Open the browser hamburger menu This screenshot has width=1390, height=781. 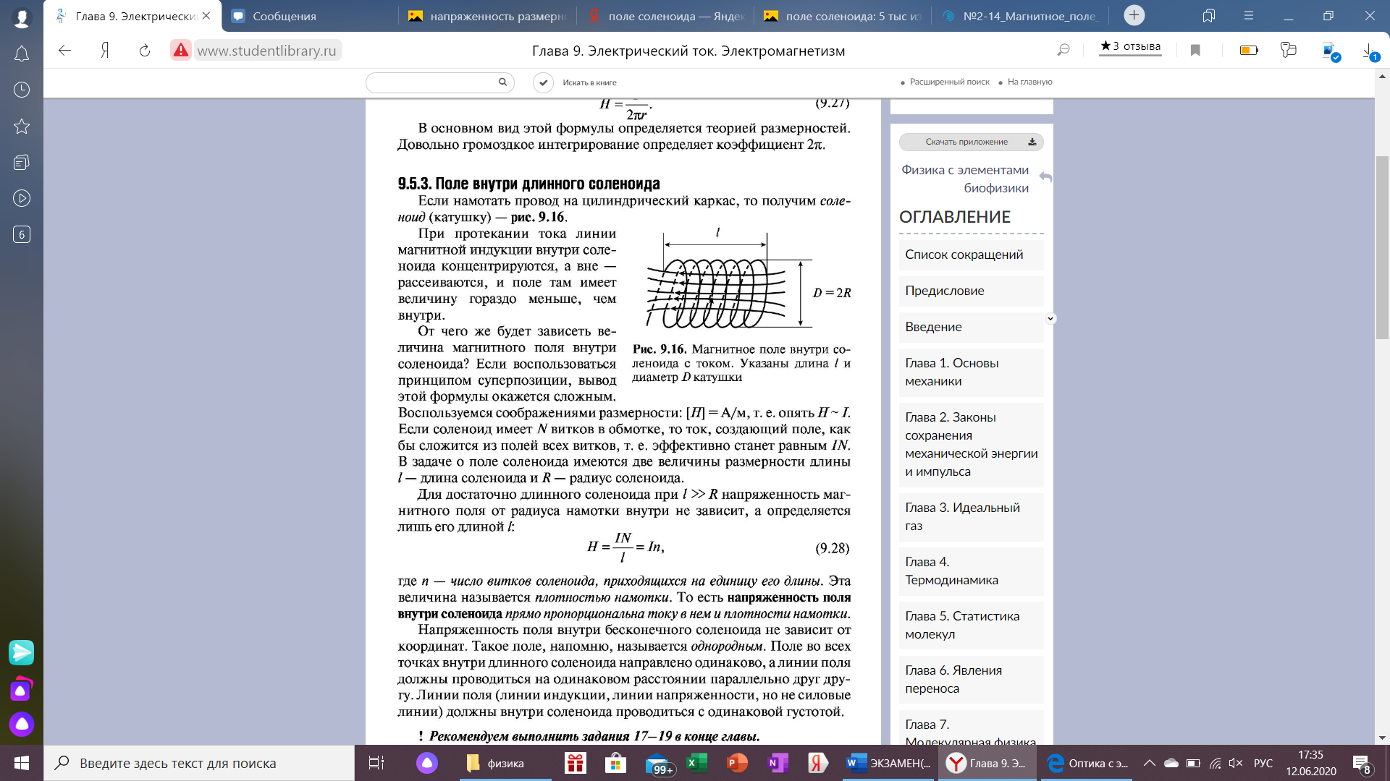coord(1248,15)
